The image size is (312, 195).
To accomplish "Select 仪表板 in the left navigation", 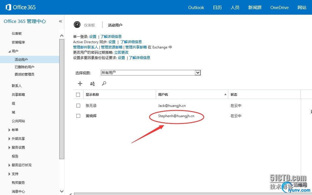I will 17,33.
